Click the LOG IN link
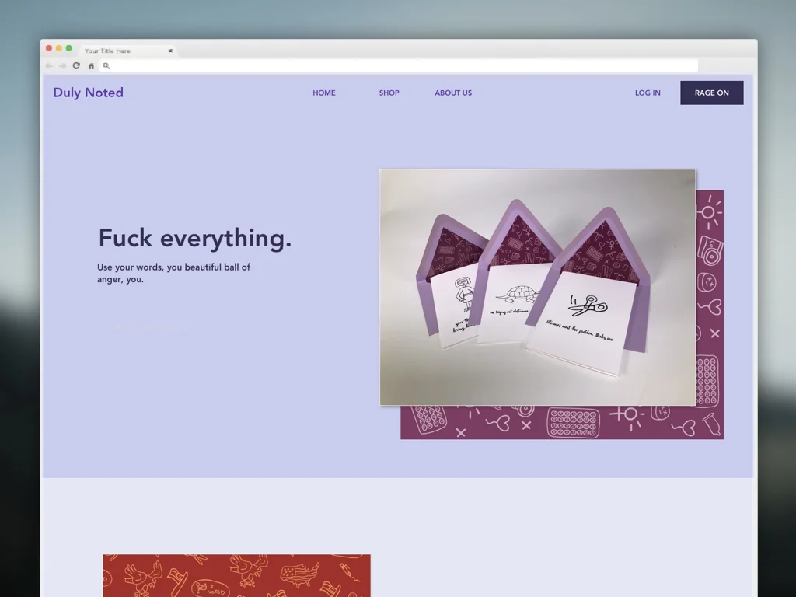796x597 pixels. click(x=648, y=93)
